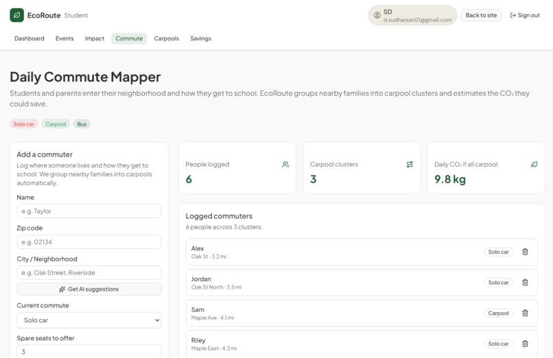The width and height of the screenshot is (553, 358).
Task: Click the EcoRoute leaf logo icon
Action: [16, 15]
